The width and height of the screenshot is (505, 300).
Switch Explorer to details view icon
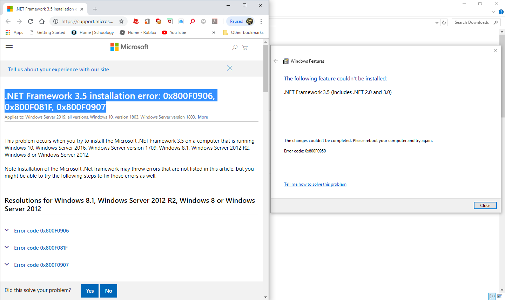pos(492,297)
